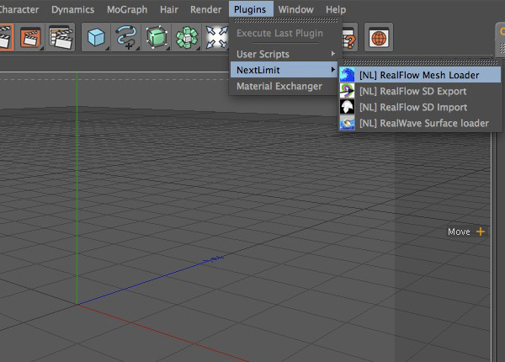This screenshot has width=505, height=362.
Task: Open the Window menu
Action: click(x=296, y=9)
